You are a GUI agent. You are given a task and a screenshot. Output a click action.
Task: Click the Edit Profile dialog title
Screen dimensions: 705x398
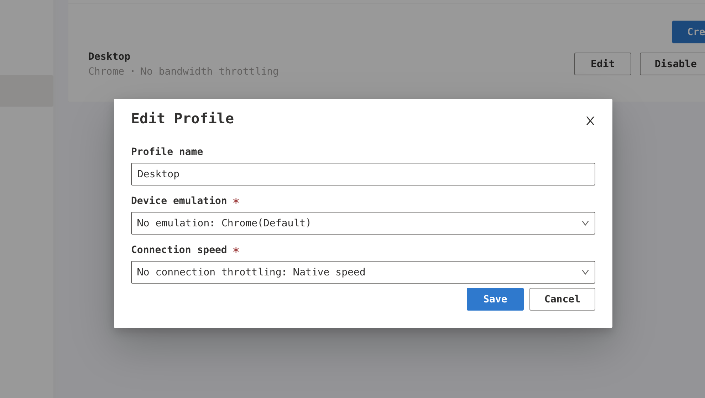pos(182,118)
